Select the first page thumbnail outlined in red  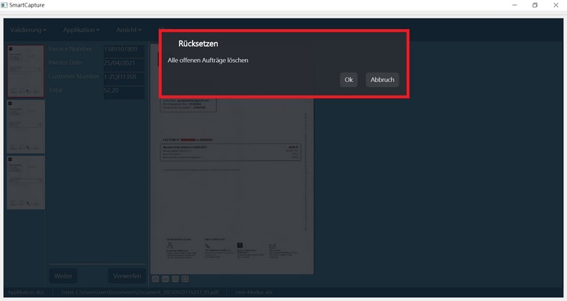[x=26, y=71]
